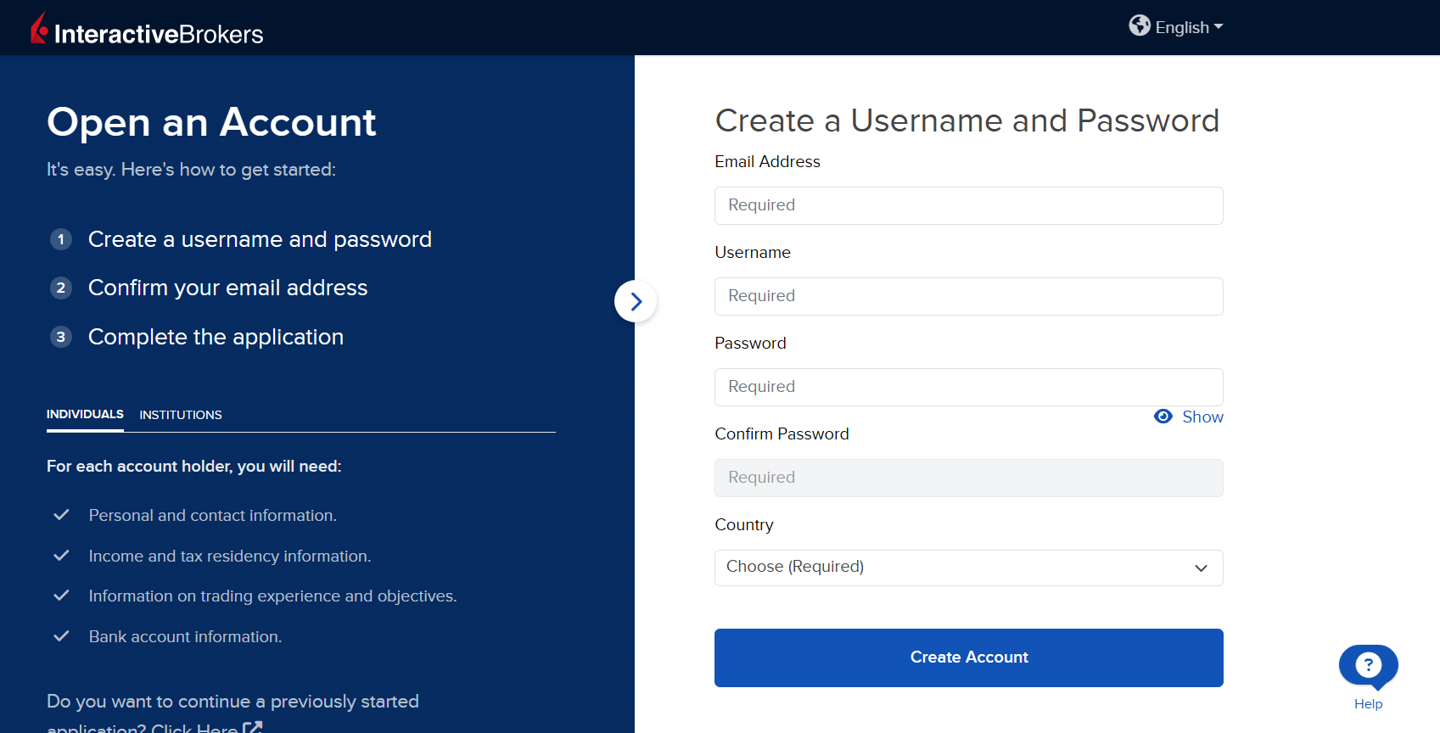Click Create a Username and Password heading

tap(967, 120)
